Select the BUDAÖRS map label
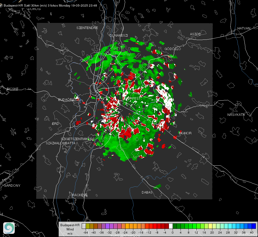 [66, 100]
